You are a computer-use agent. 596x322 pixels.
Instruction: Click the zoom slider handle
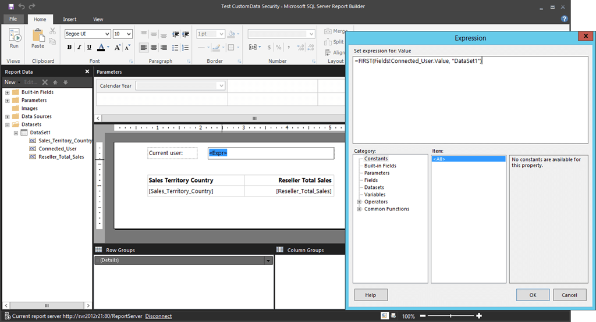point(451,316)
